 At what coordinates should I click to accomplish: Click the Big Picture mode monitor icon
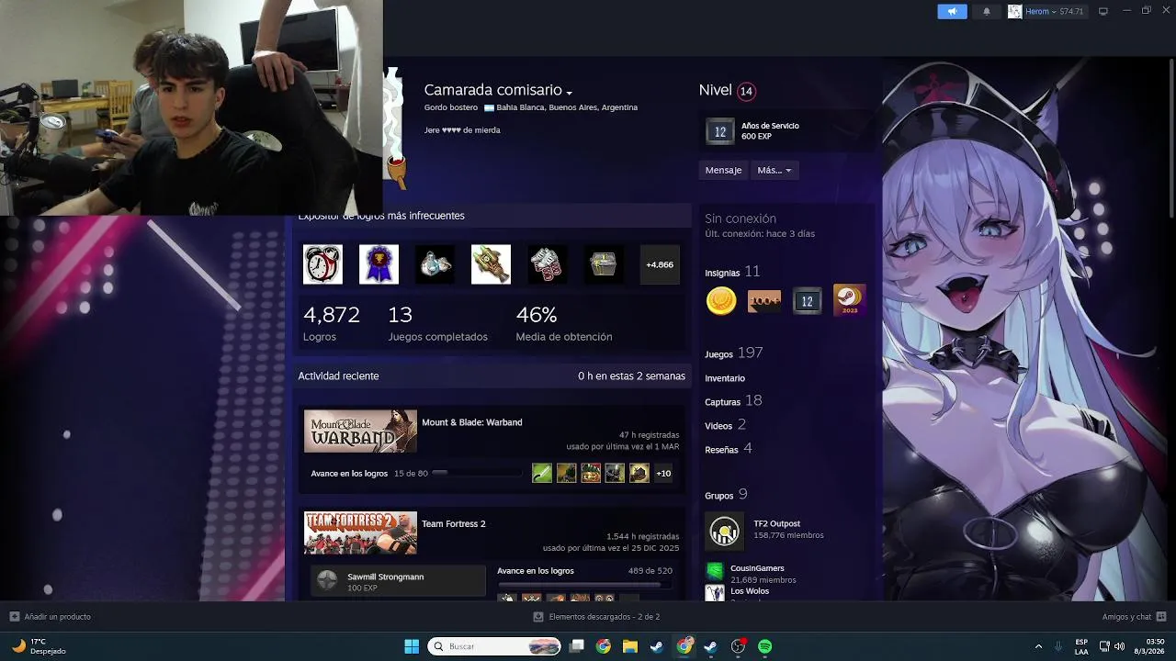pos(1103,11)
